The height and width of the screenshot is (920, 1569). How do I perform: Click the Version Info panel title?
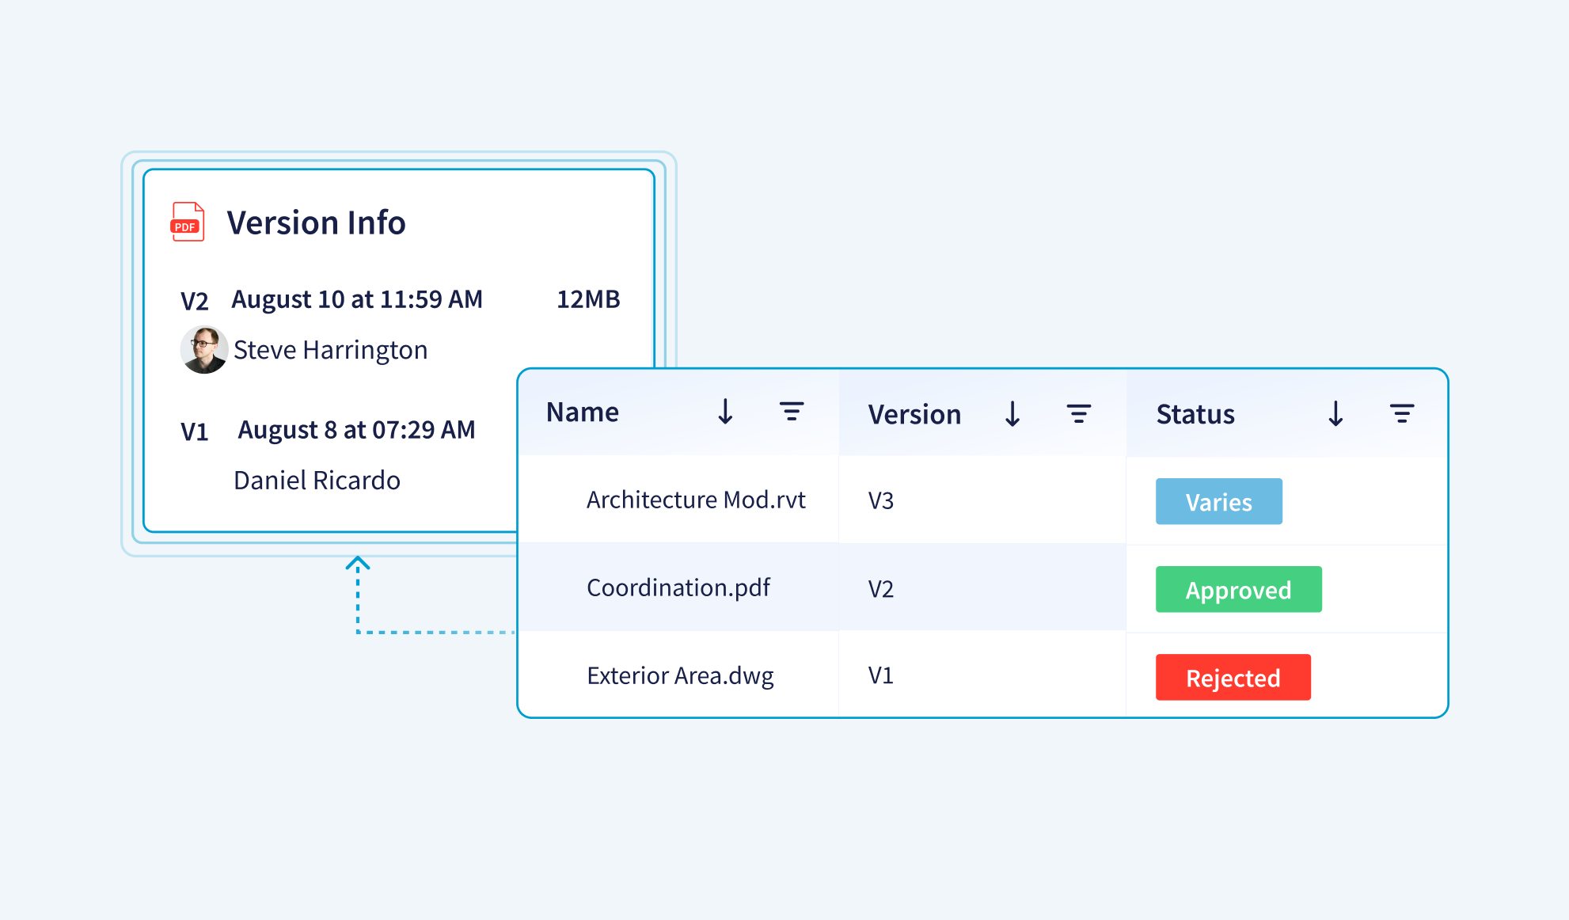316,222
